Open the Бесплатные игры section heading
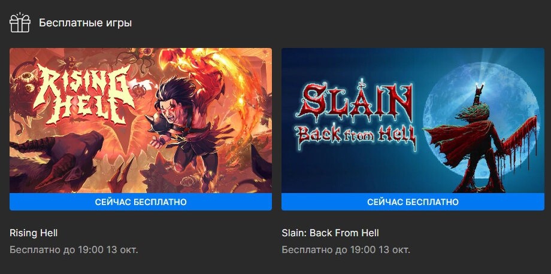The width and height of the screenshot is (551, 274). pos(86,23)
